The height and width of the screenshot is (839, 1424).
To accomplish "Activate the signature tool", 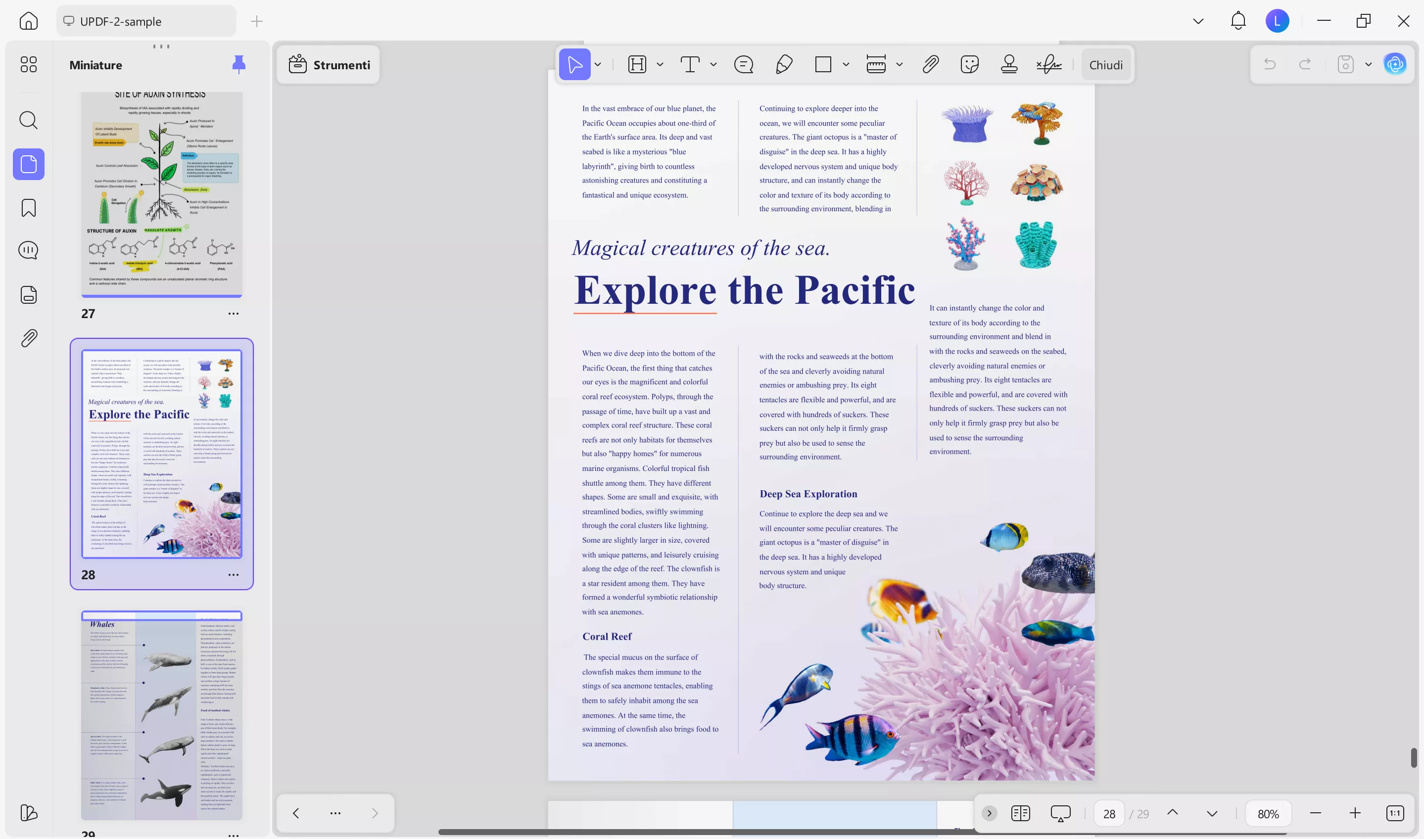I will 1048,64.
